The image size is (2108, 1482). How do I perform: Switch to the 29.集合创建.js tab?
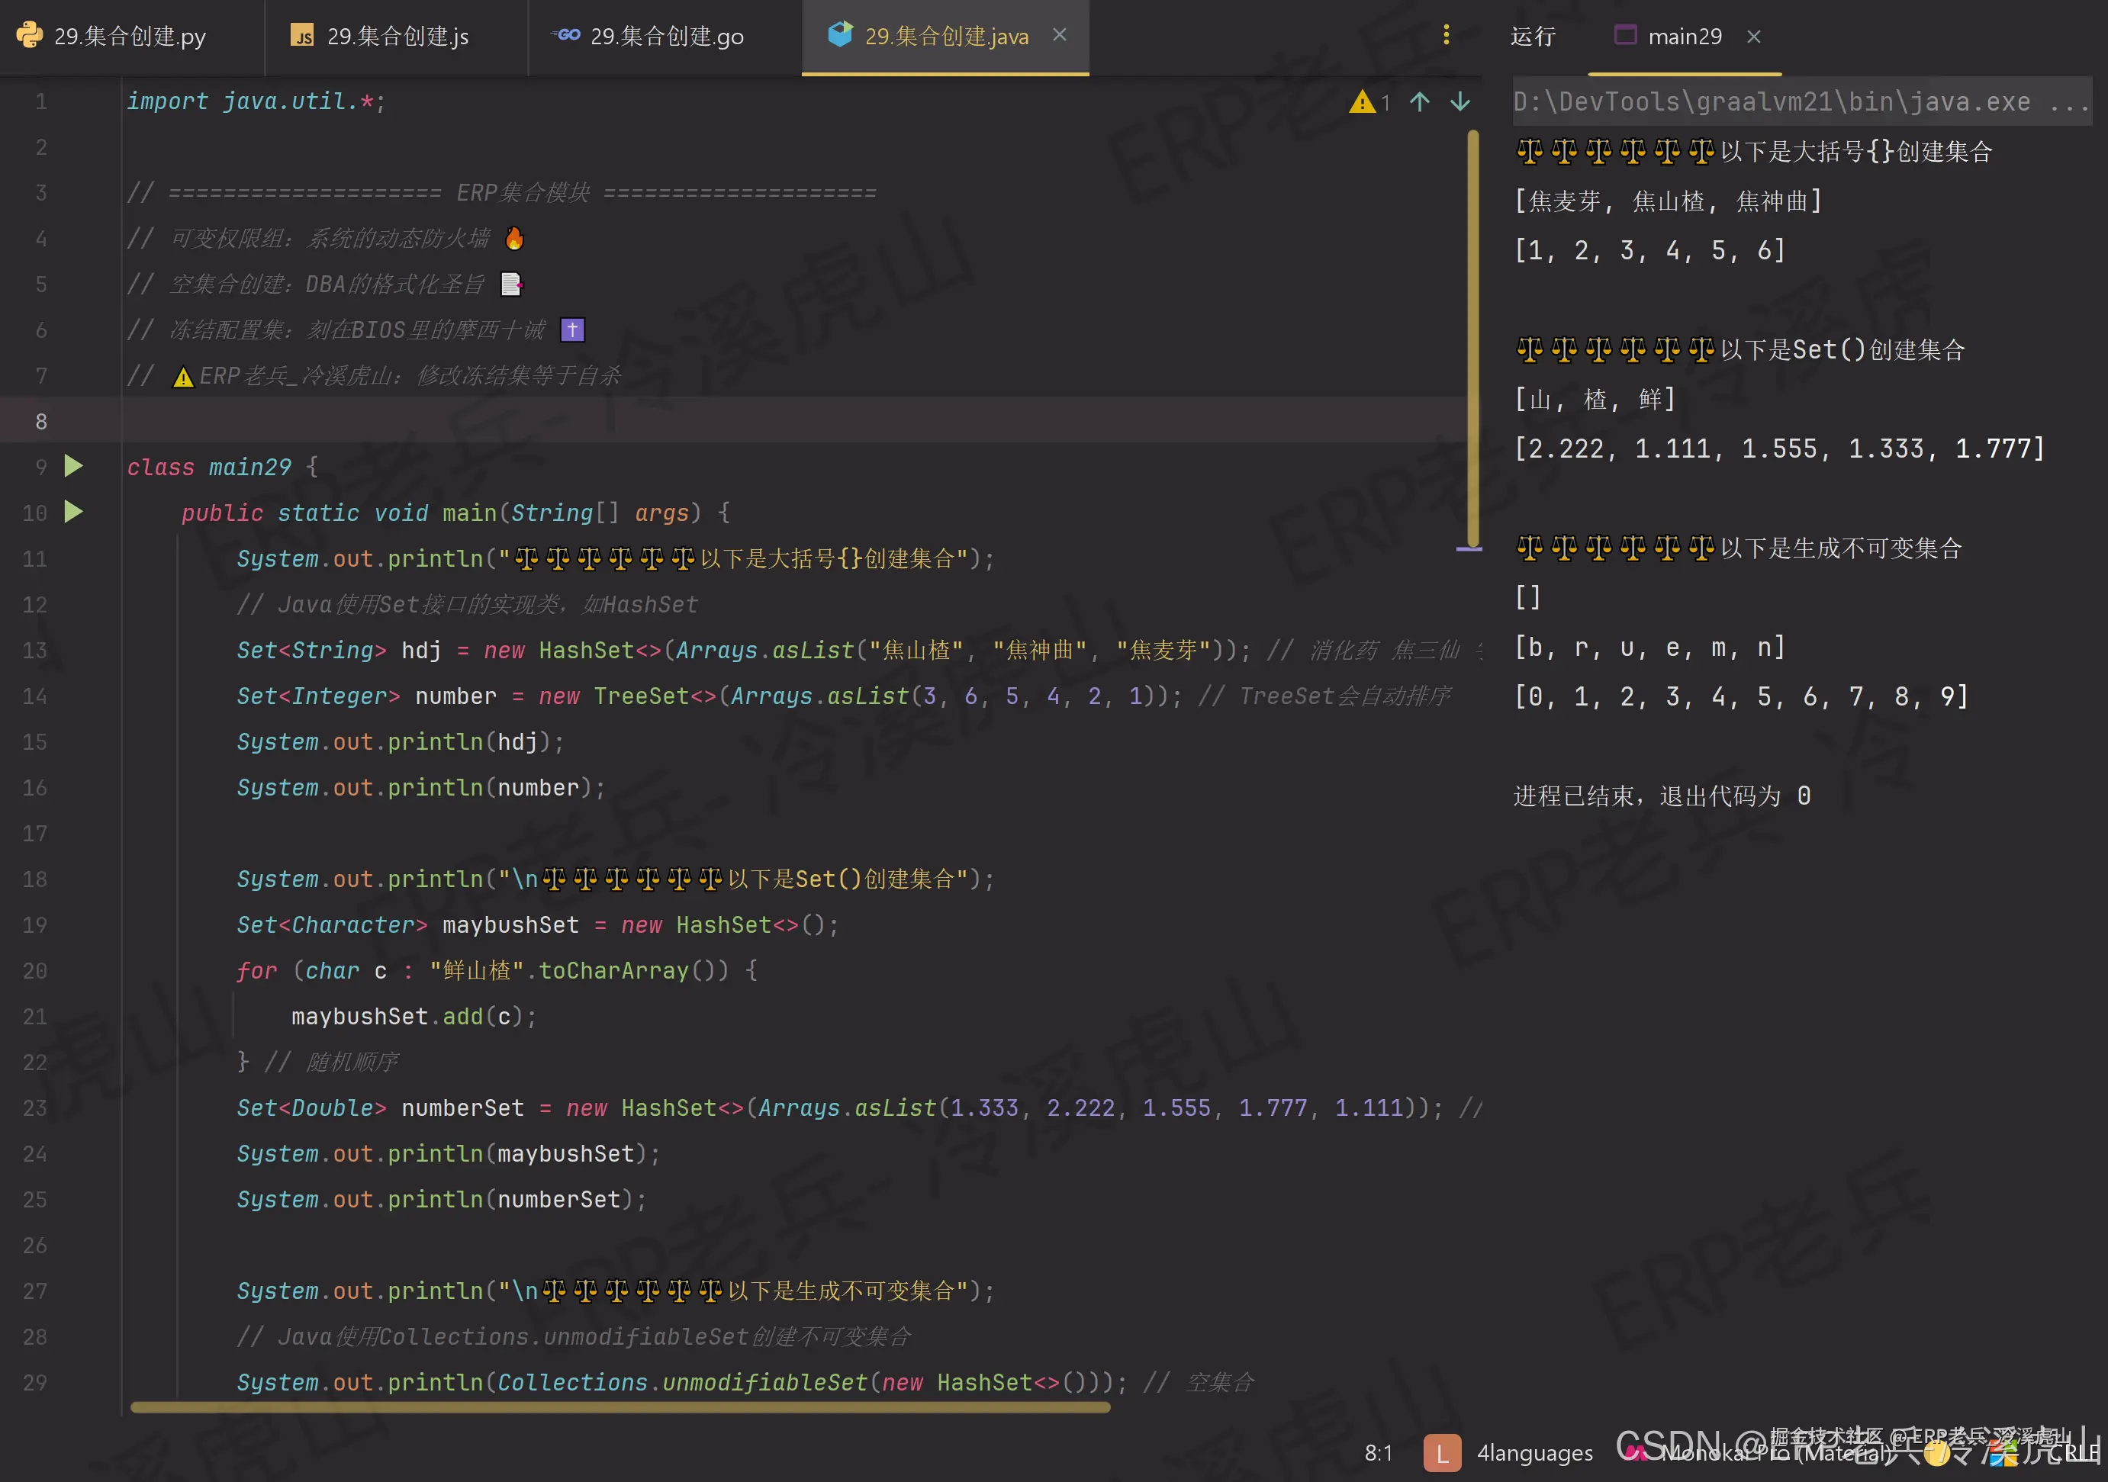[397, 37]
